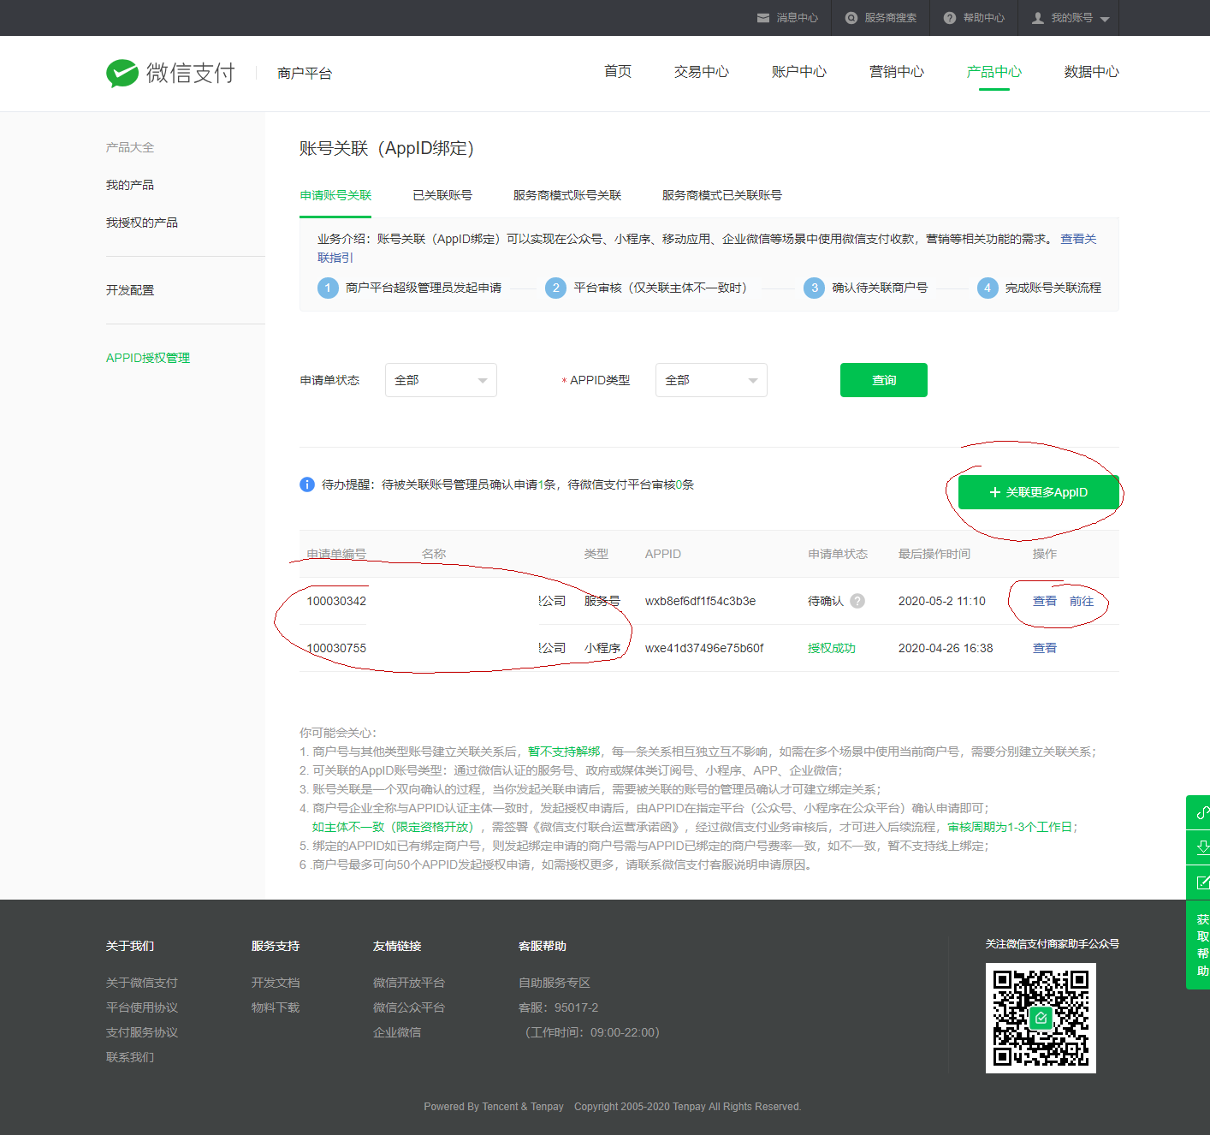Viewport: 1210px width, 1135px height.
Task: Select 产品大全 in the sidebar
Action: click(130, 147)
